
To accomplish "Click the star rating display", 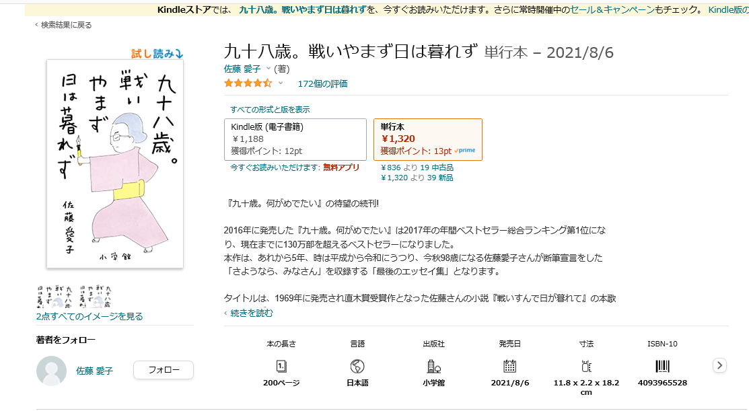I will 248,83.
